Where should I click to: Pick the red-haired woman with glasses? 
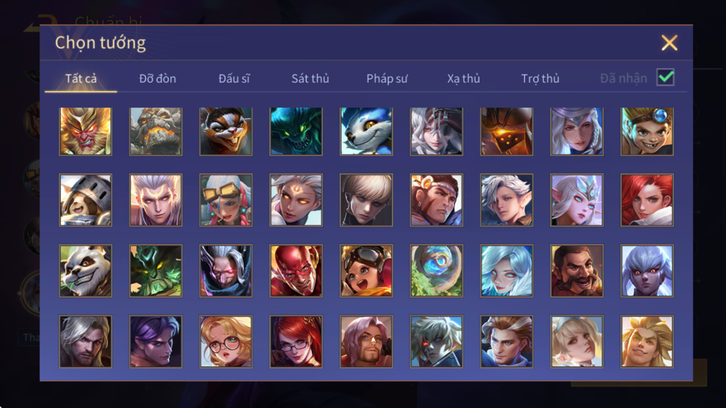(x=296, y=342)
